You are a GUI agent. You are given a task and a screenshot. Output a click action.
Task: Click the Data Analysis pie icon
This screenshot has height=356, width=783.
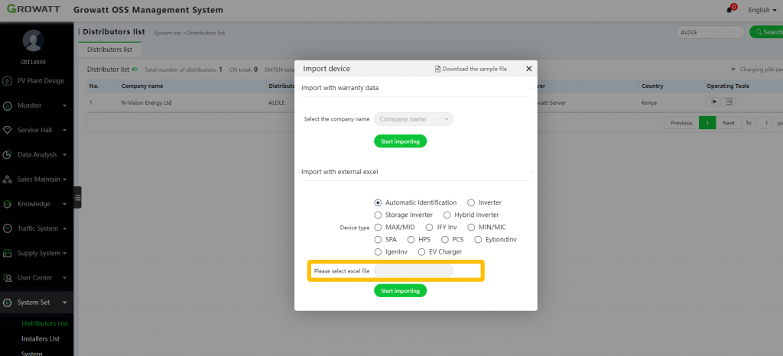click(x=8, y=154)
